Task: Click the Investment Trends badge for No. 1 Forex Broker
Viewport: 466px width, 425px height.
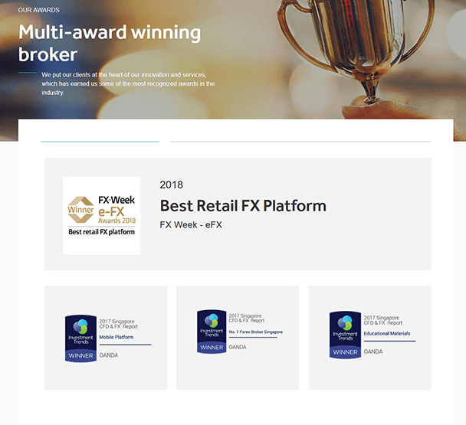Action: (x=212, y=332)
